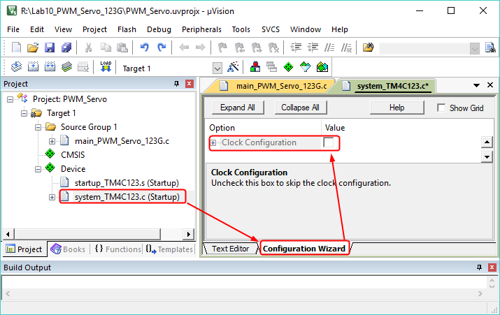Enable the Show Grid checkbox
The height and width of the screenshot is (315, 500).
(441, 108)
